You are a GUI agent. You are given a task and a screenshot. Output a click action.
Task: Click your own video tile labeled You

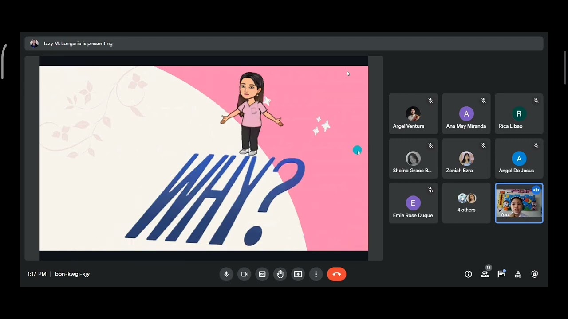tap(519, 203)
